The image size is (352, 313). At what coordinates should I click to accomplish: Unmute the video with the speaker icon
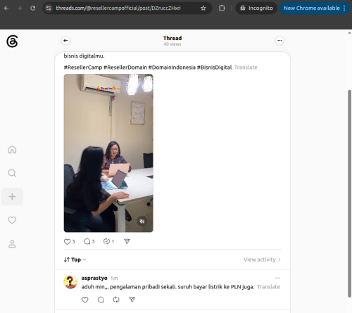coord(142,222)
